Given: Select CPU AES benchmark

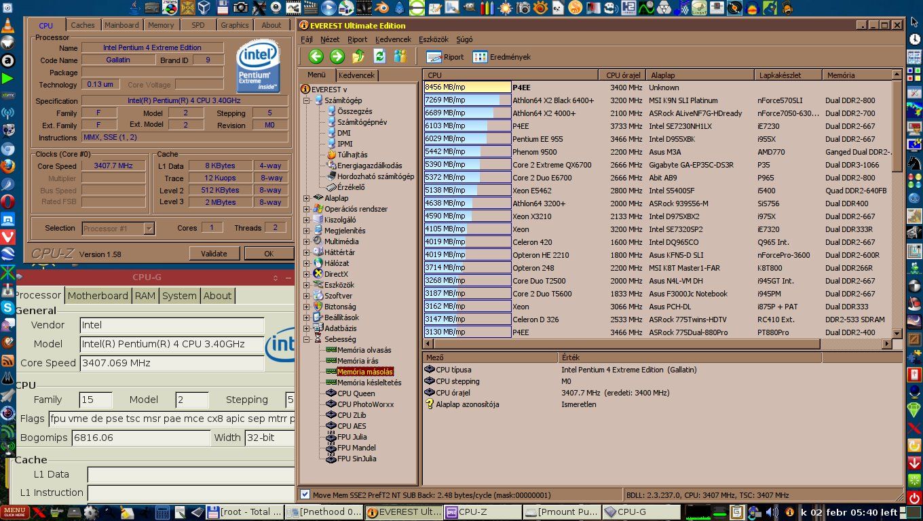Looking at the screenshot, I should pyautogui.click(x=352, y=426).
